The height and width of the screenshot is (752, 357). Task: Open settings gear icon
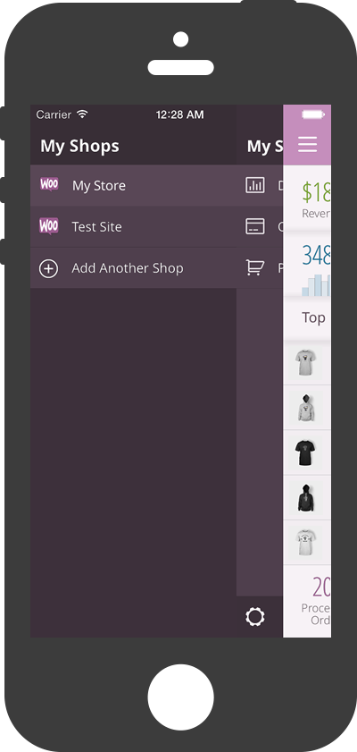[x=255, y=617]
